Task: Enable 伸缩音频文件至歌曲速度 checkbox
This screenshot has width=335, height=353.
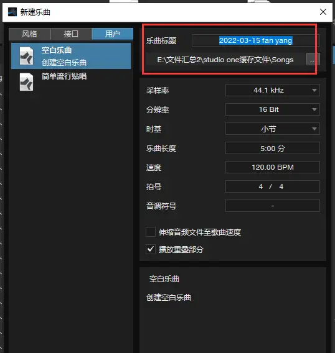Action: point(151,232)
